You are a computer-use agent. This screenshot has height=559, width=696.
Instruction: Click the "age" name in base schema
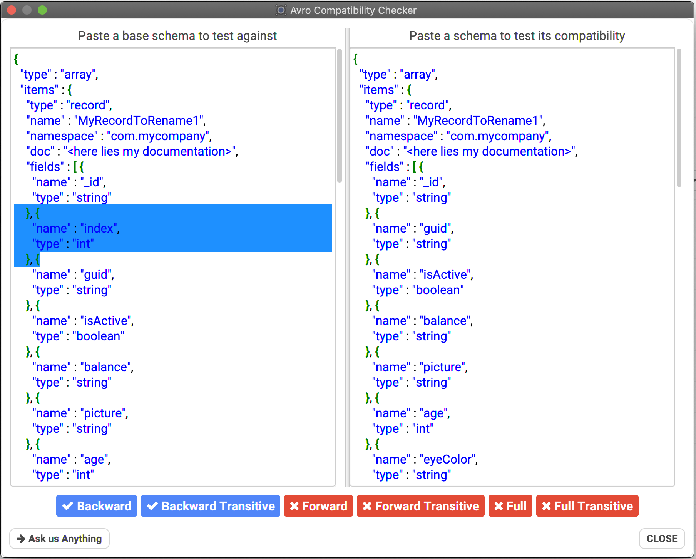click(94, 459)
